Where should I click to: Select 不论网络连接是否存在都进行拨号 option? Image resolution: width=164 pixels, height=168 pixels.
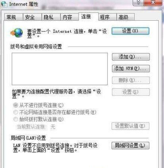[x=15, y=112]
